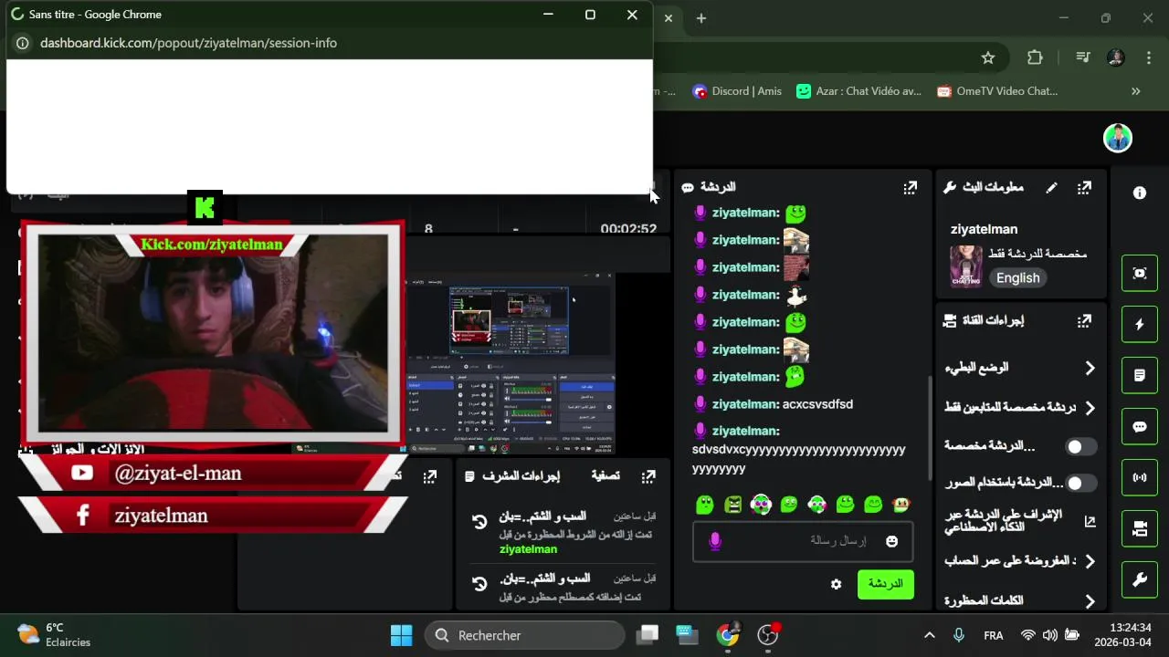Open Windows Start menu

point(401,635)
